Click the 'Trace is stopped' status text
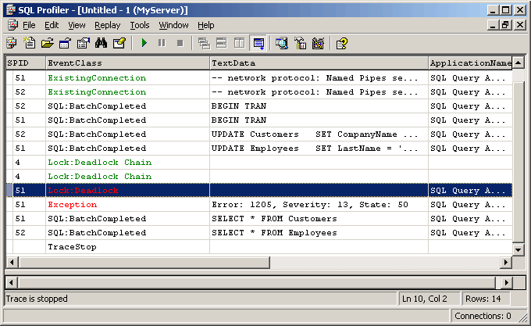Image resolution: width=531 pixels, height=326 pixels. click(x=37, y=299)
